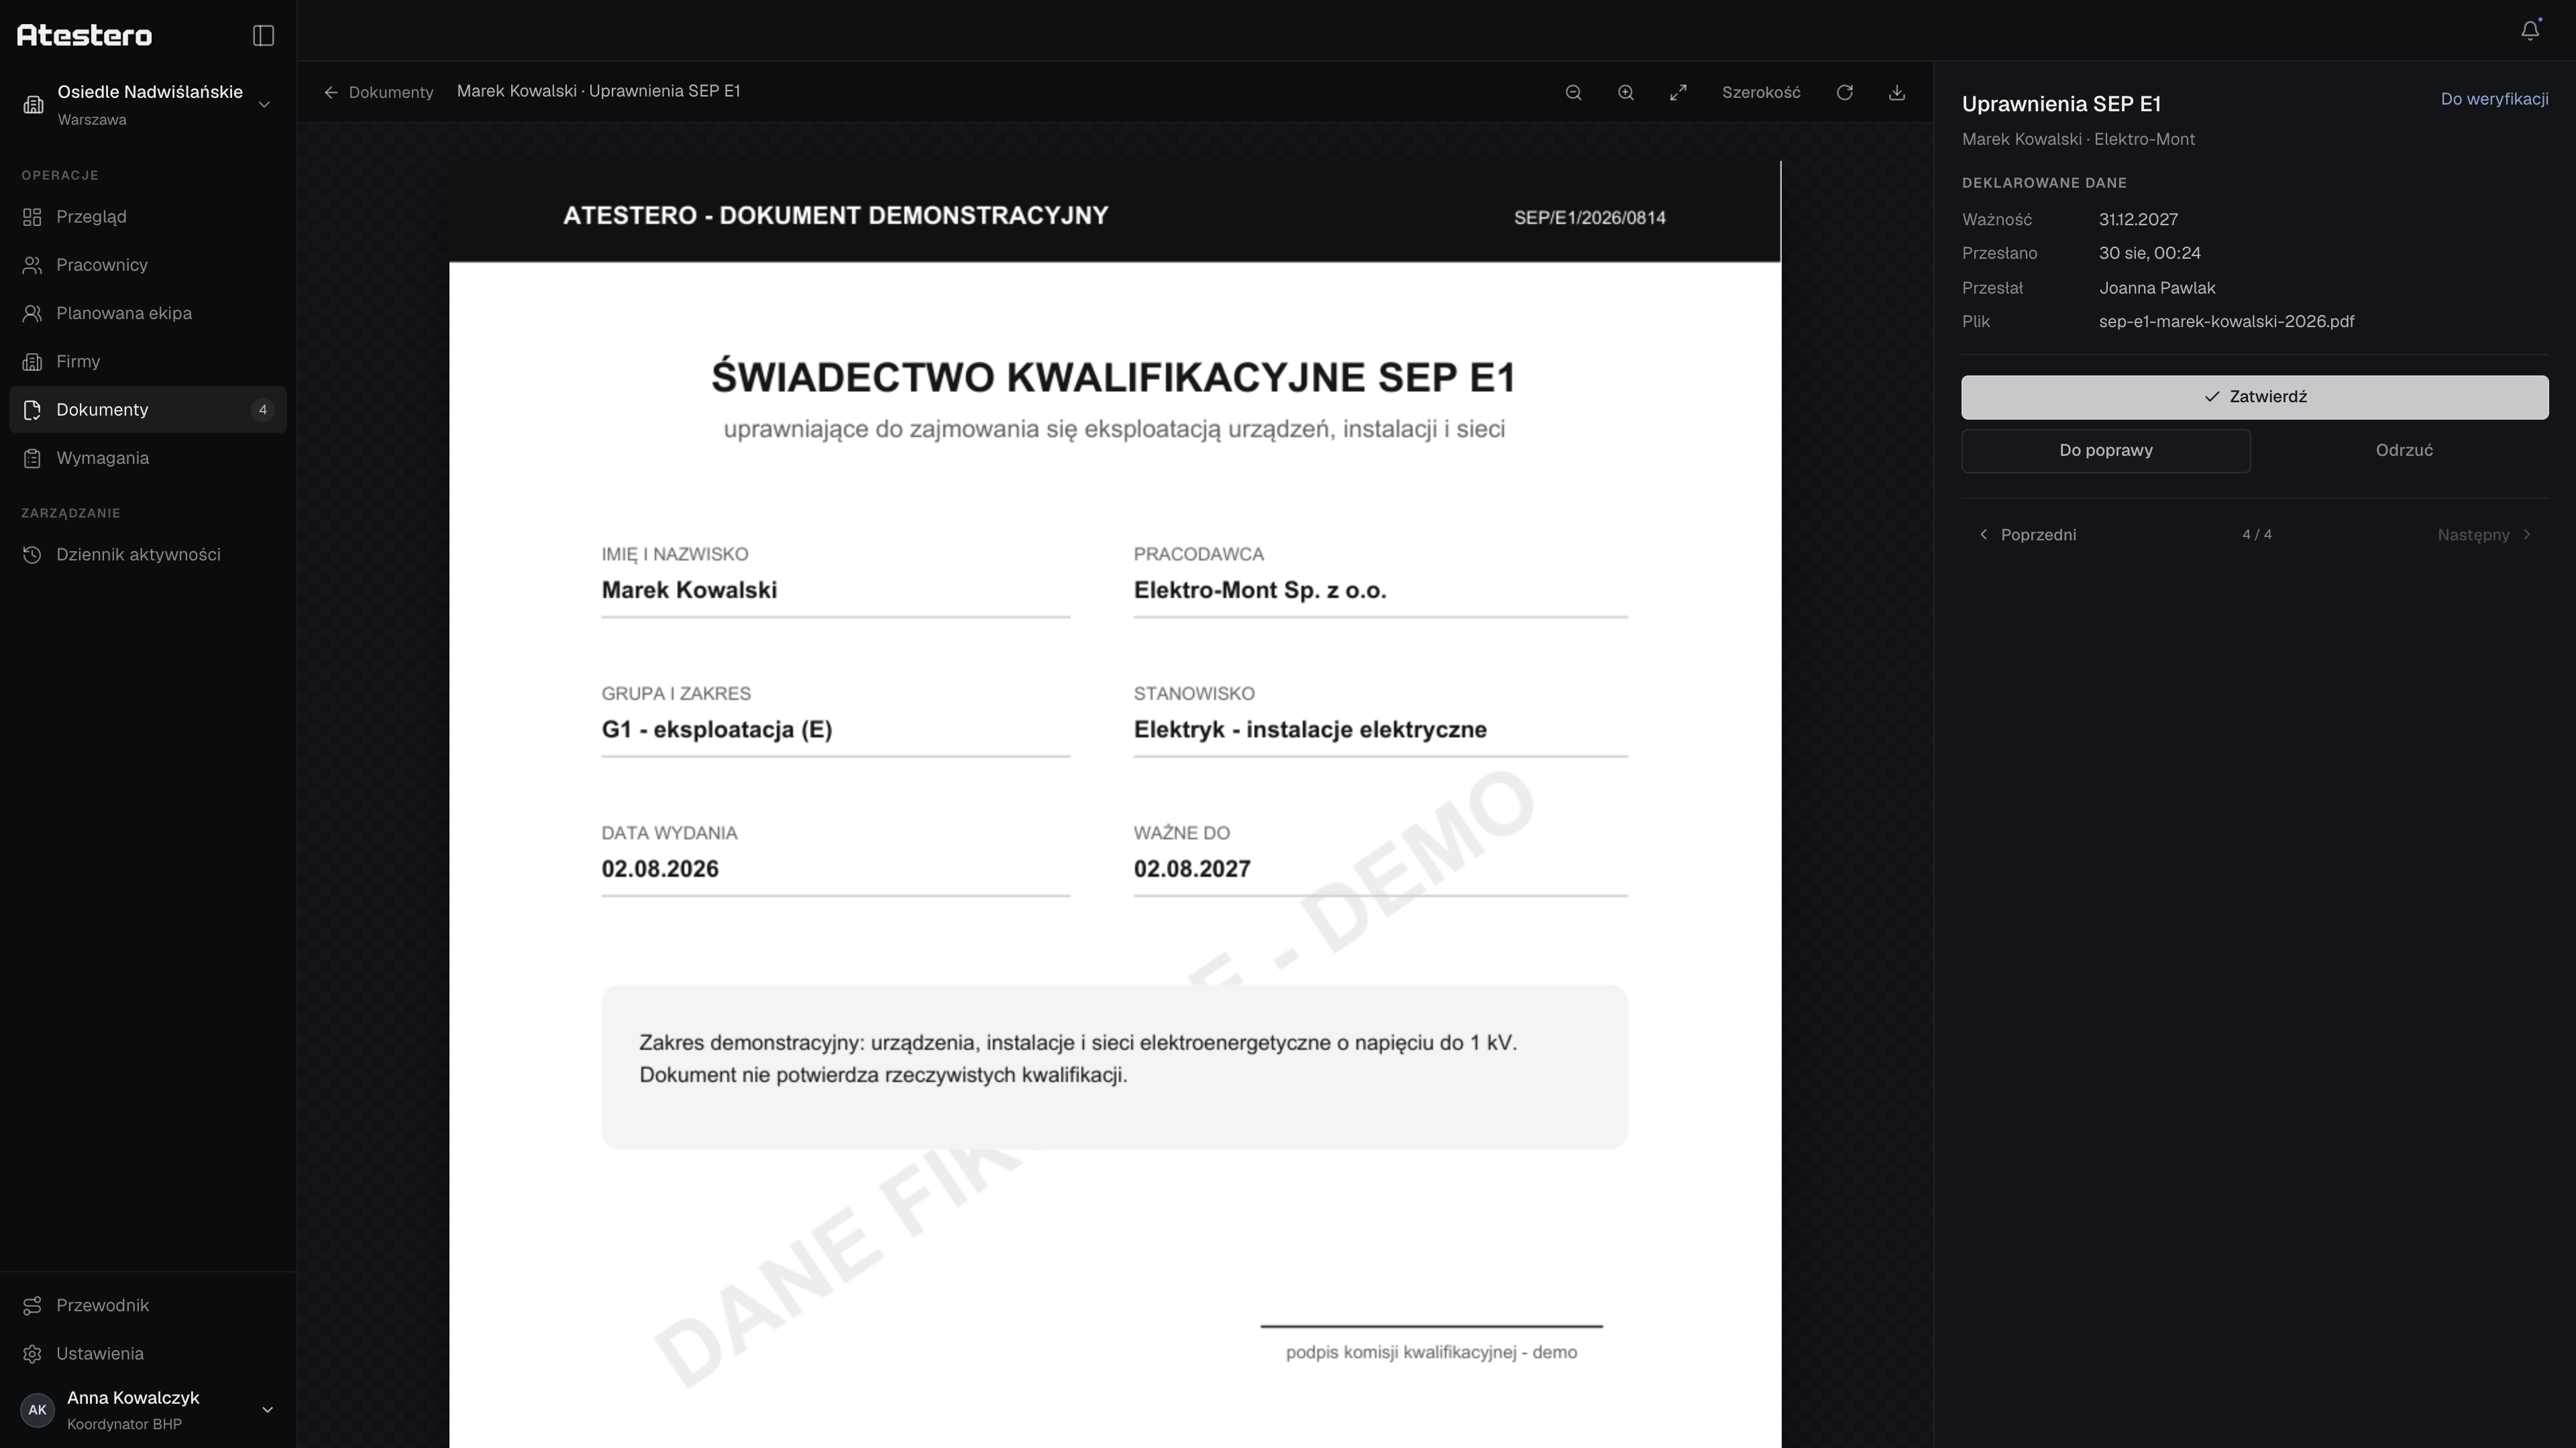Viewport: 2576px width, 1448px height.
Task: Click the Dokumenty file icon
Action: (x=32, y=410)
